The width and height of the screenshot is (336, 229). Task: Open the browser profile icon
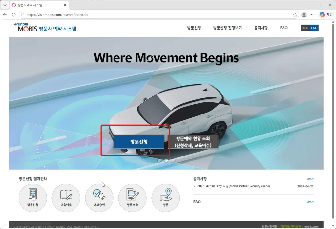304,15
